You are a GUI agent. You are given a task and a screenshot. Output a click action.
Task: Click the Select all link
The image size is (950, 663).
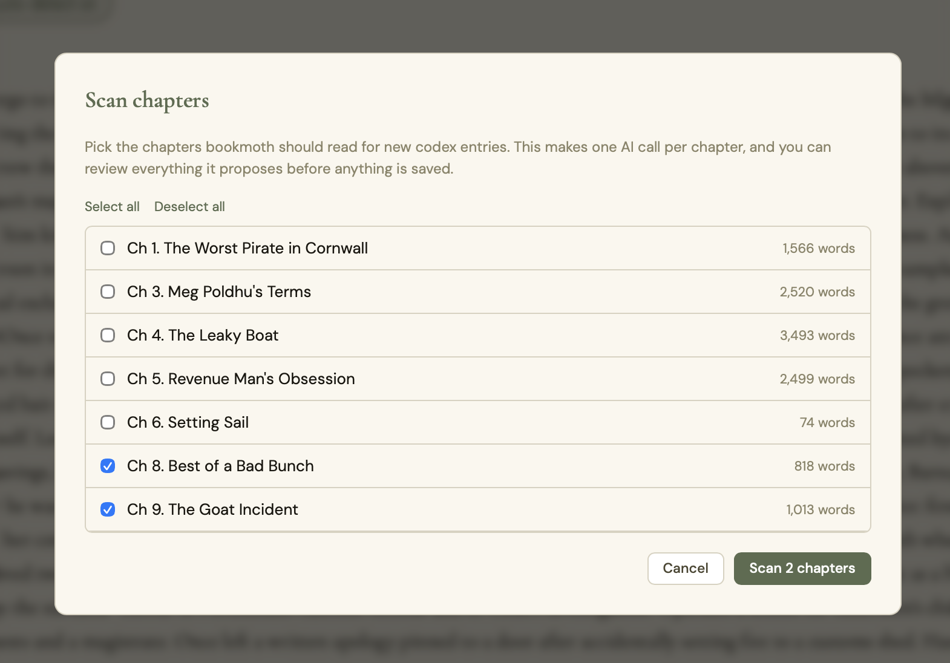[112, 206]
